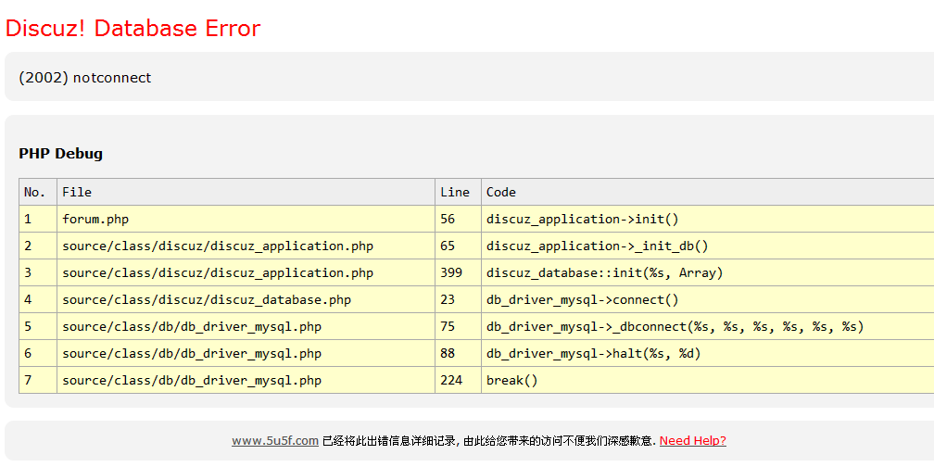This screenshot has width=934, height=467.
Task: Select the No. column header
Action: click(x=35, y=193)
